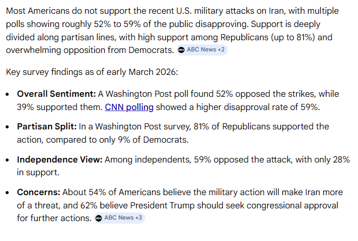Follow the CNN polling link
This screenshot has width=358, height=241.
coord(130,107)
